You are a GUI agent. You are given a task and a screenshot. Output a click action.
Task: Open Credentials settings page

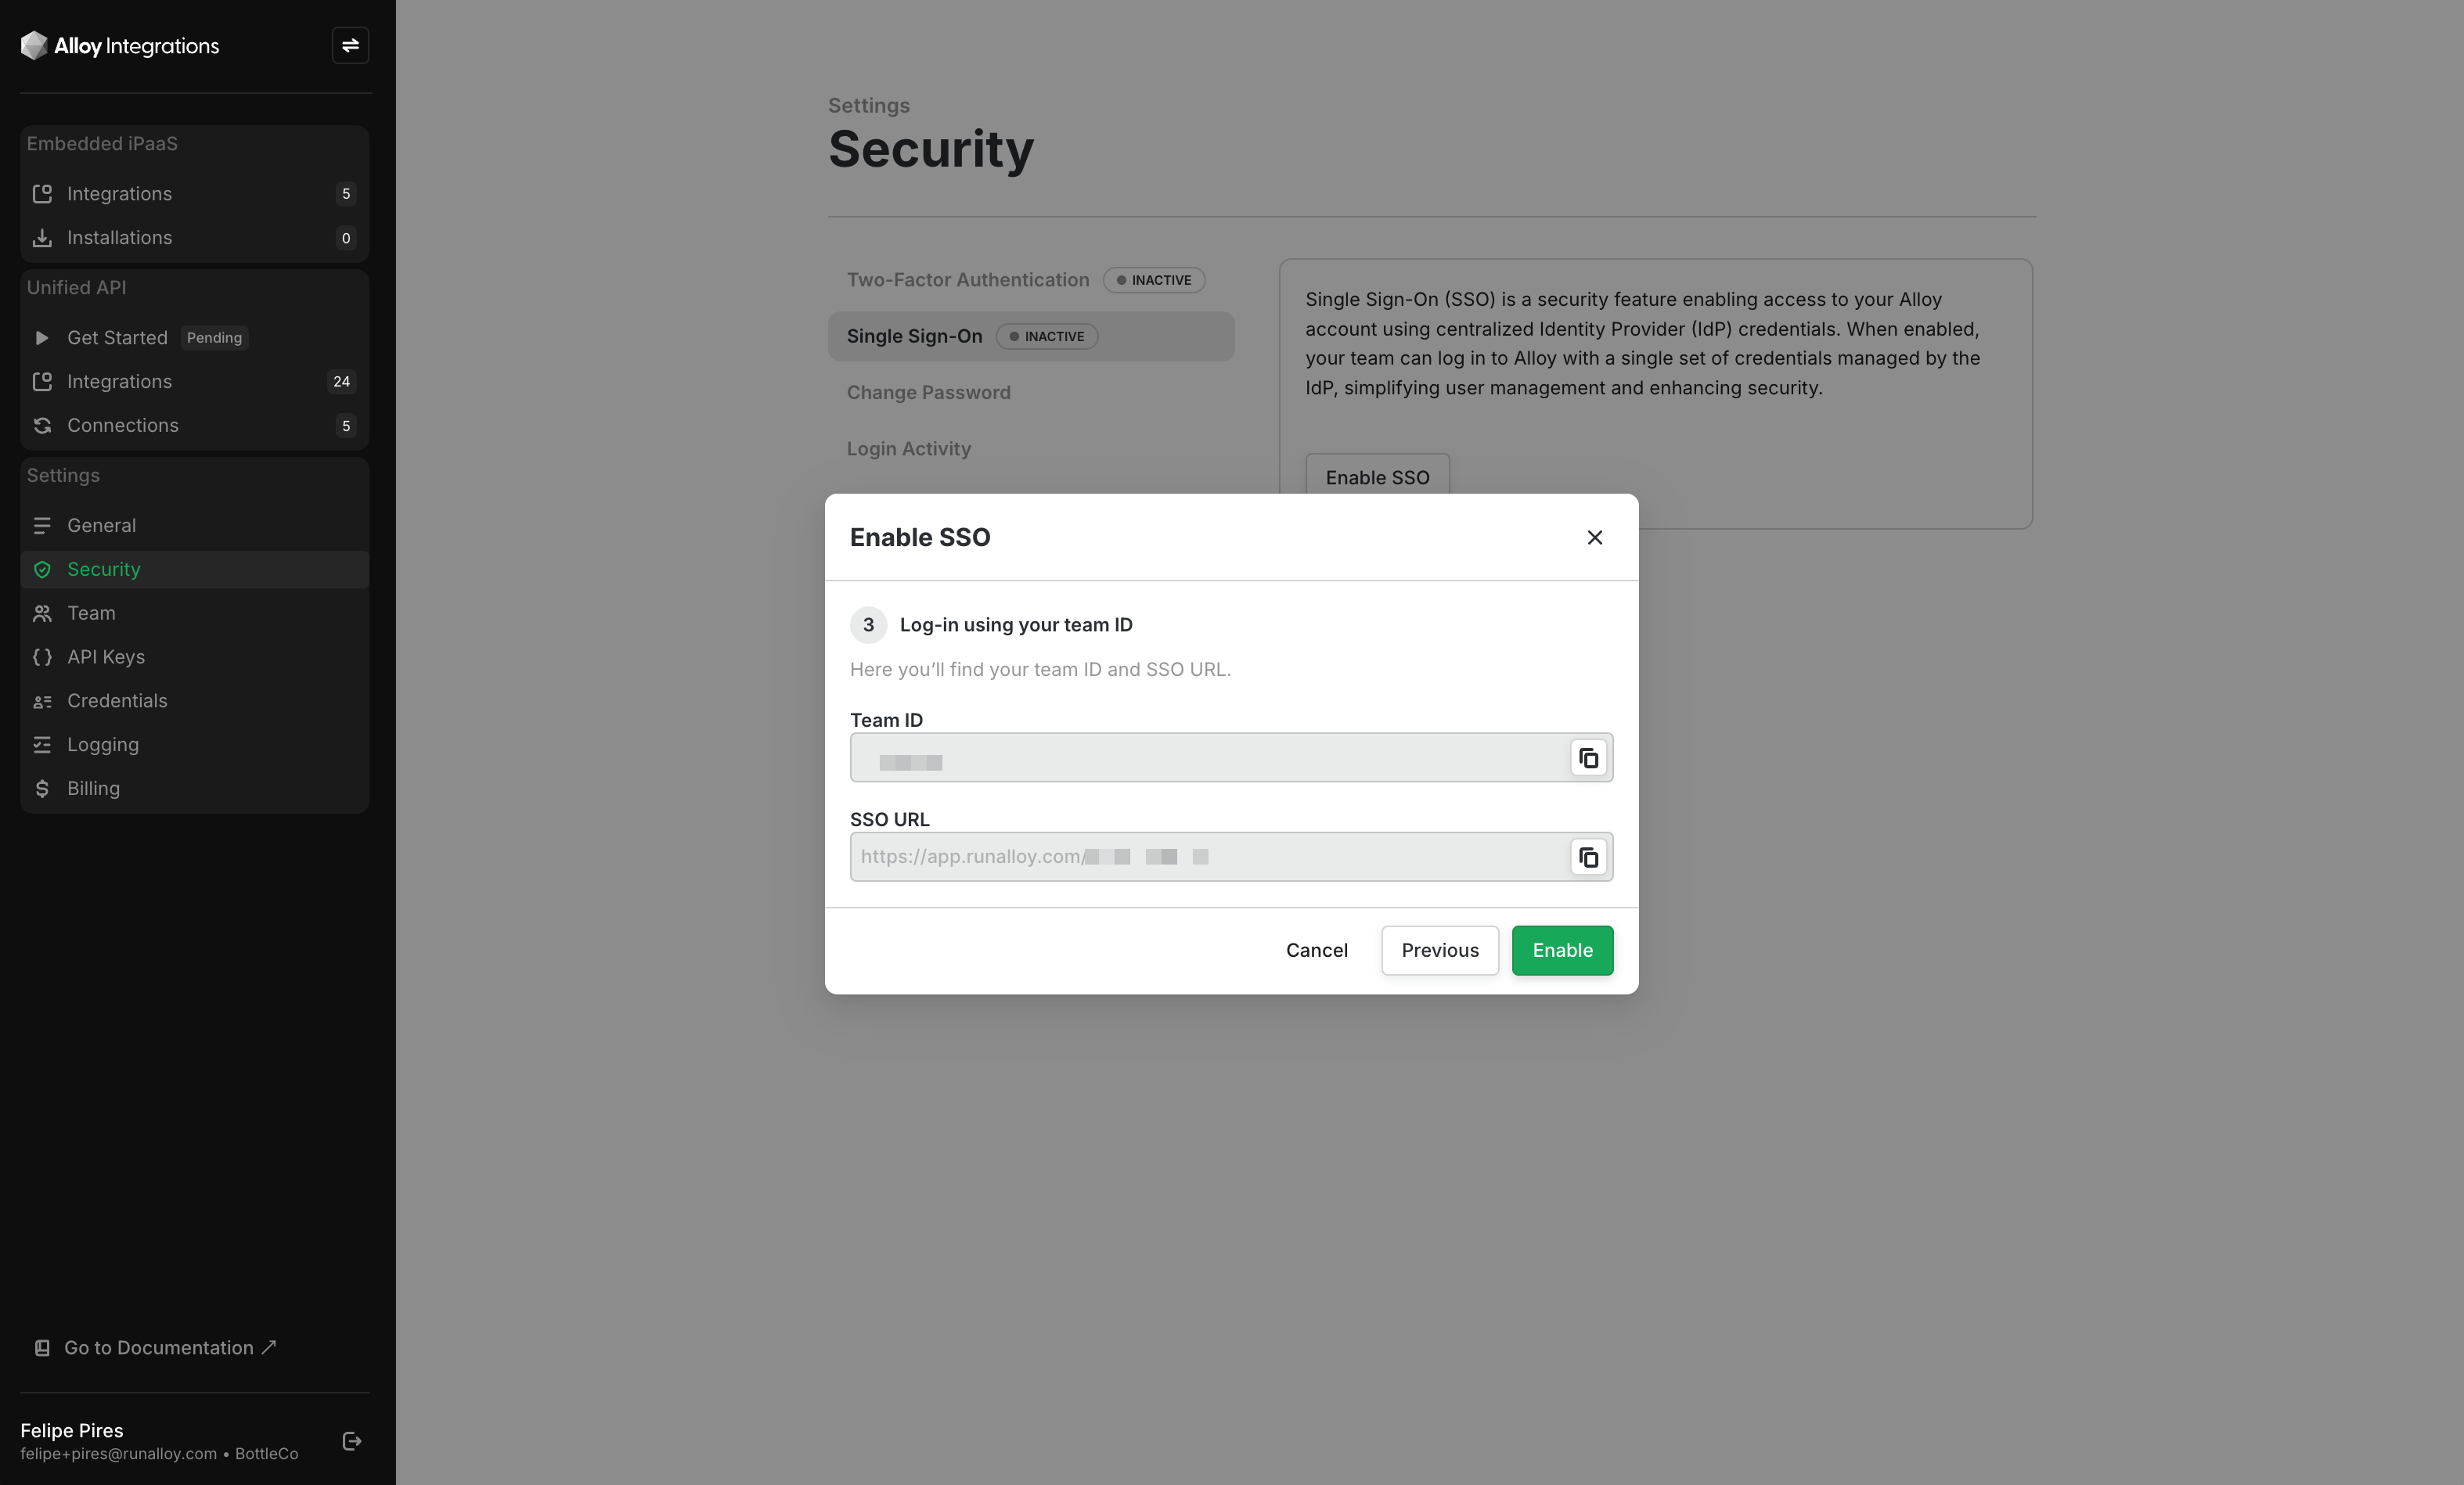tap(117, 700)
